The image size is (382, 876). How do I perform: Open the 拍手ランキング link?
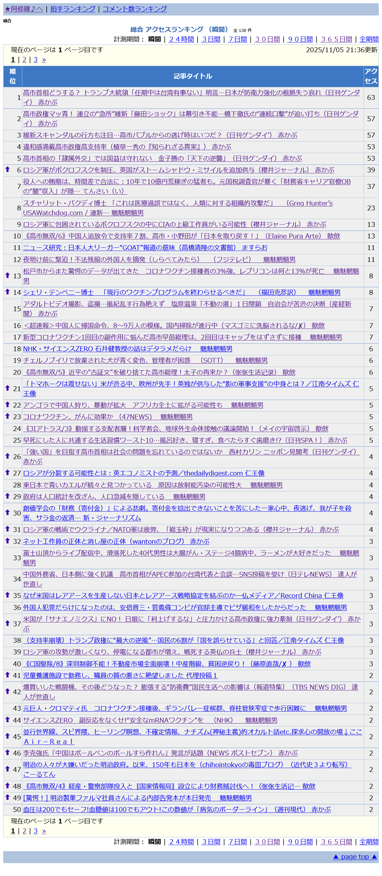click(73, 9)
